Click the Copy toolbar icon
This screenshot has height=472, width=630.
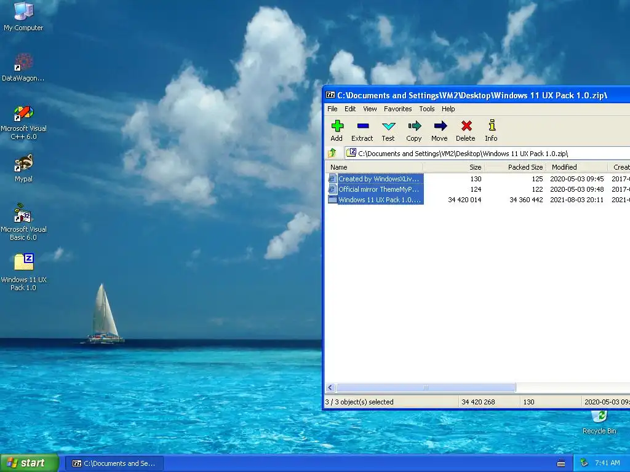(x=414, y=126)
